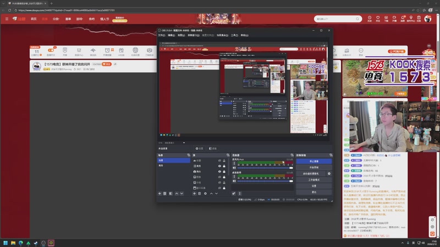The image size is (440, 247).
Task: Add a new source with the plus icon
Action: point(194,194)
